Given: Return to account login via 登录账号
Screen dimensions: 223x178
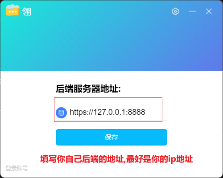Looking at the screenshot, I should 17,168.
